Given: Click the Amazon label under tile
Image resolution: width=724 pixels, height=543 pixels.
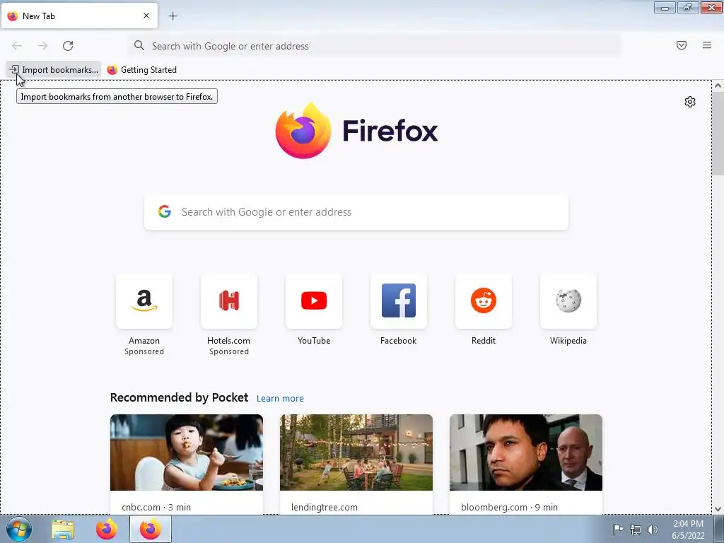Looking at the screenshot, I should click(144, 341).
